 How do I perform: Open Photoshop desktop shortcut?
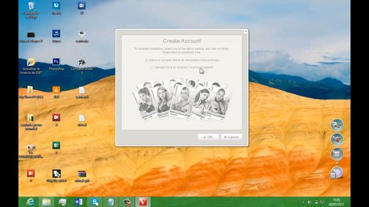pos(57,64)
